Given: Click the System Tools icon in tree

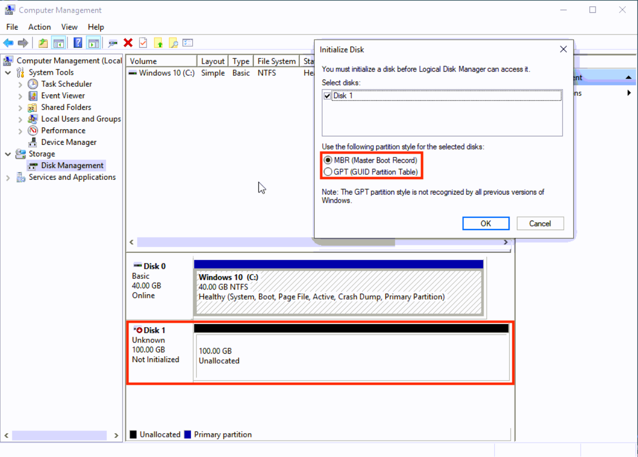Looking at the screenshot, I should pos(21,72).
